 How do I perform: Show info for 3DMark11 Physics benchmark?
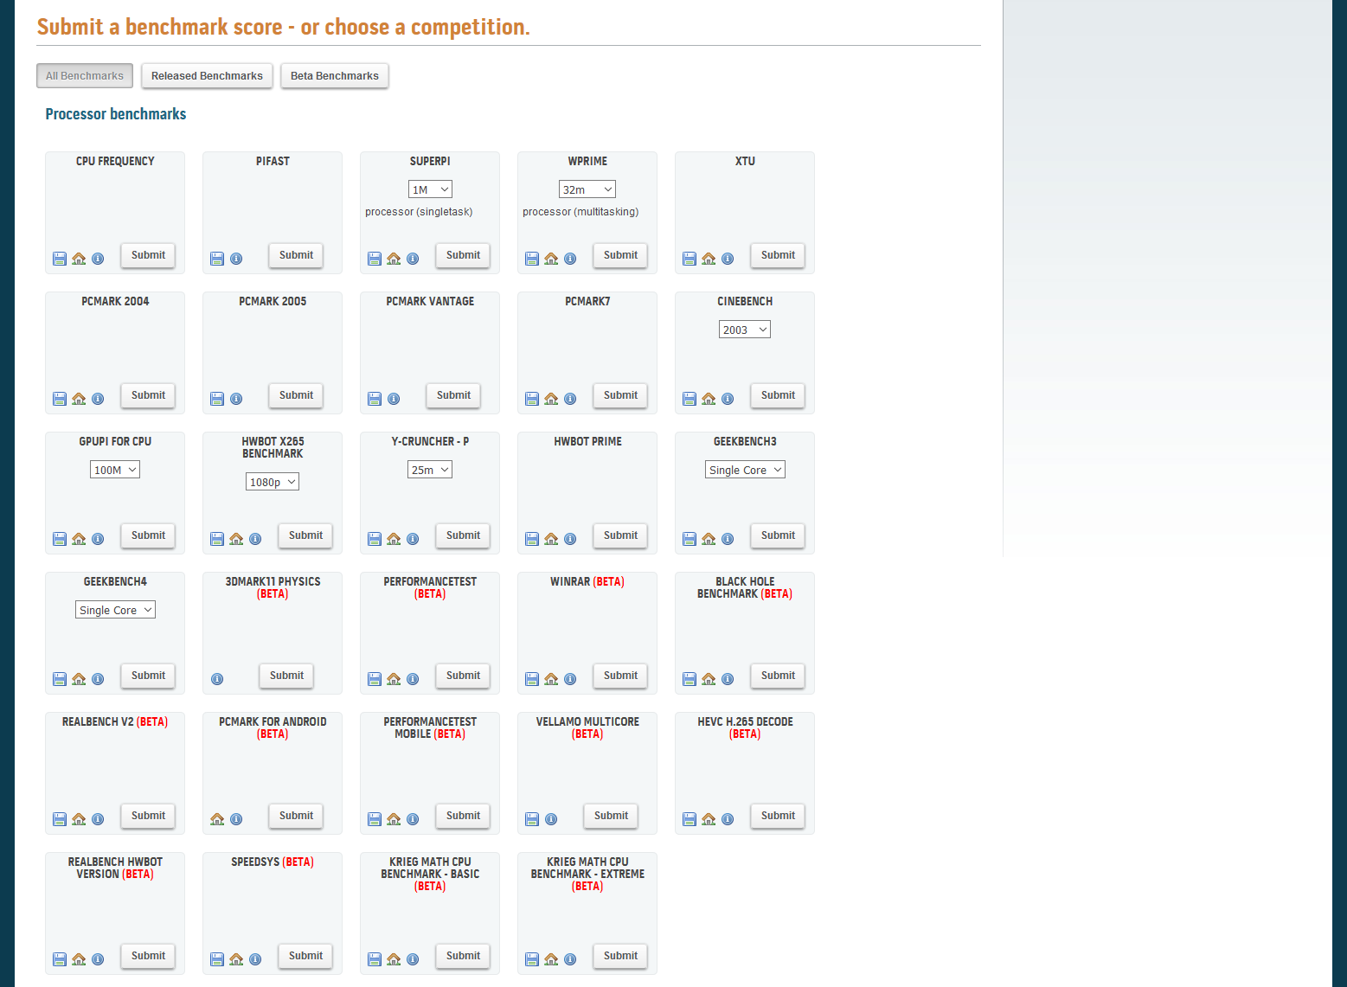pos(217,679)
